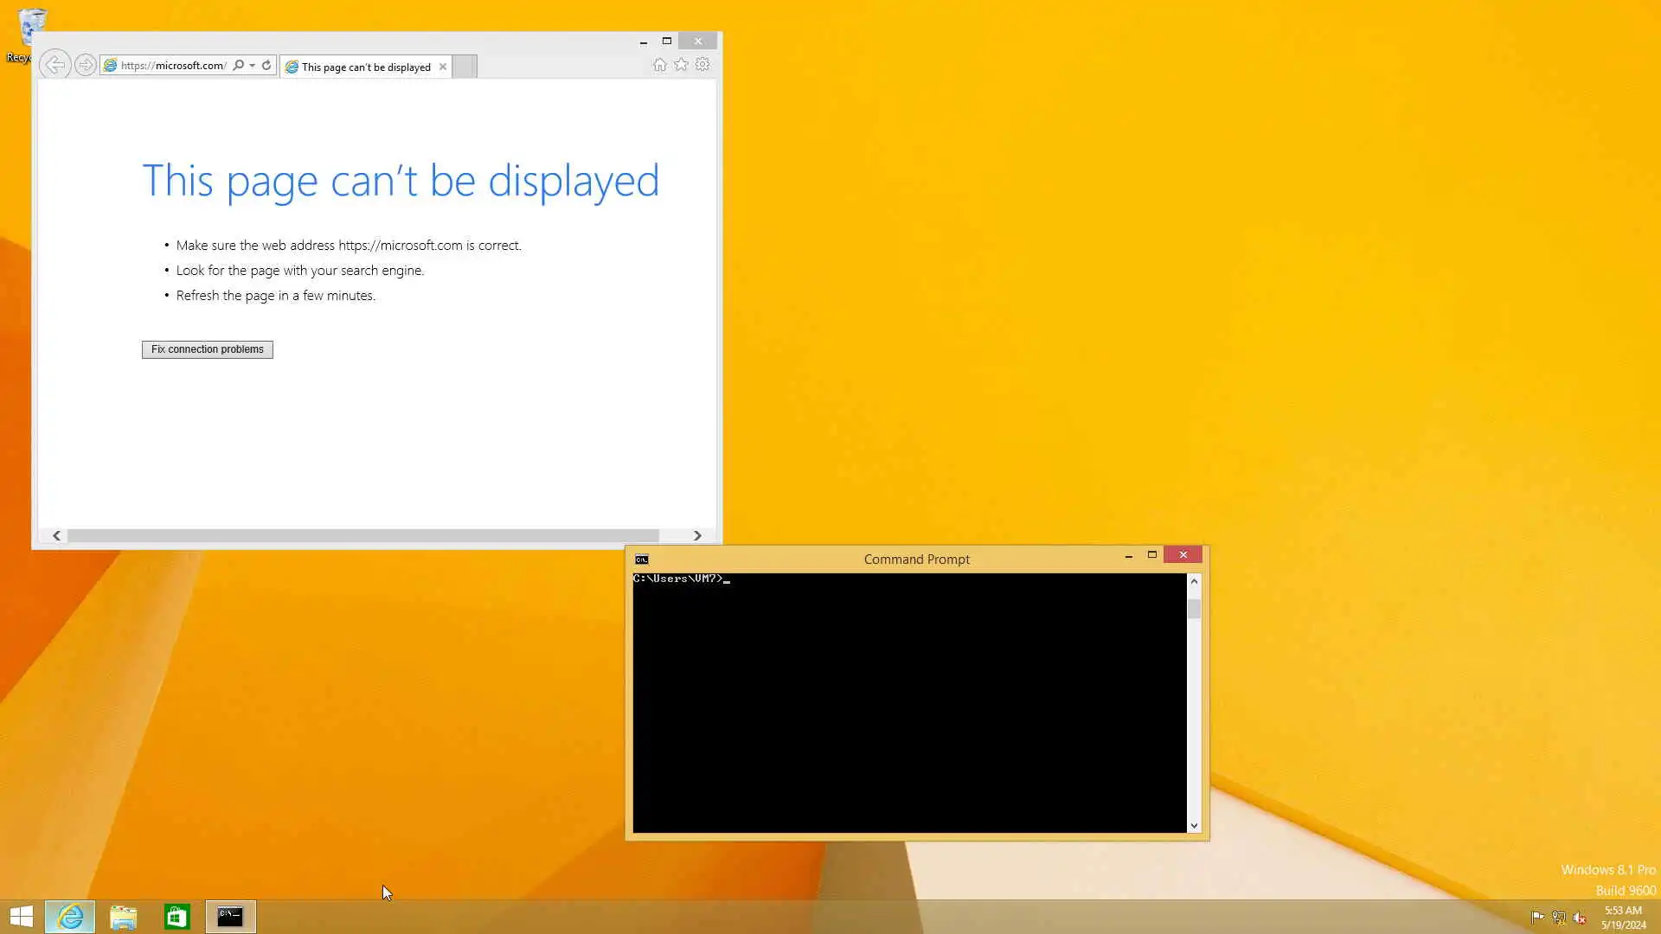Image resolution: width=1661 pixels, height=934 pixels.
Task: Click browser horizontal scrollbar right arrow
Action: (697, 536)
